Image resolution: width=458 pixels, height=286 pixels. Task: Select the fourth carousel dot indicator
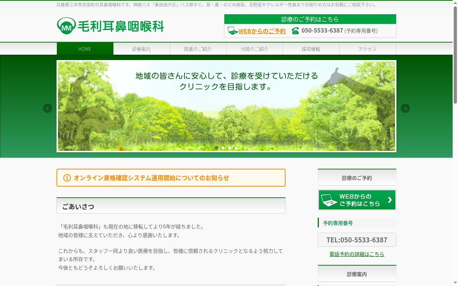(x=236, y=148)
